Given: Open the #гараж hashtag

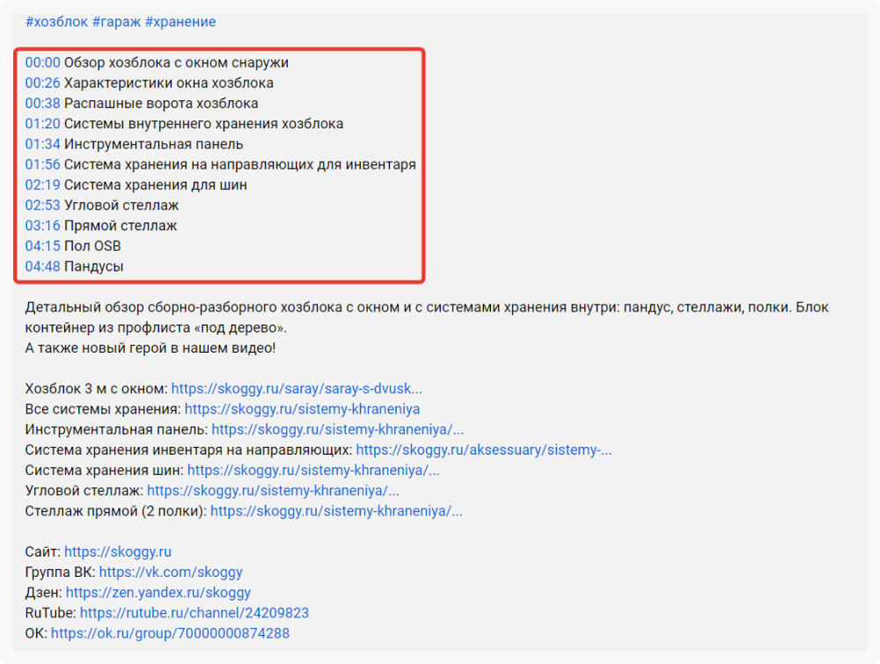Looking at the screenshot, I should coord(116,22).
